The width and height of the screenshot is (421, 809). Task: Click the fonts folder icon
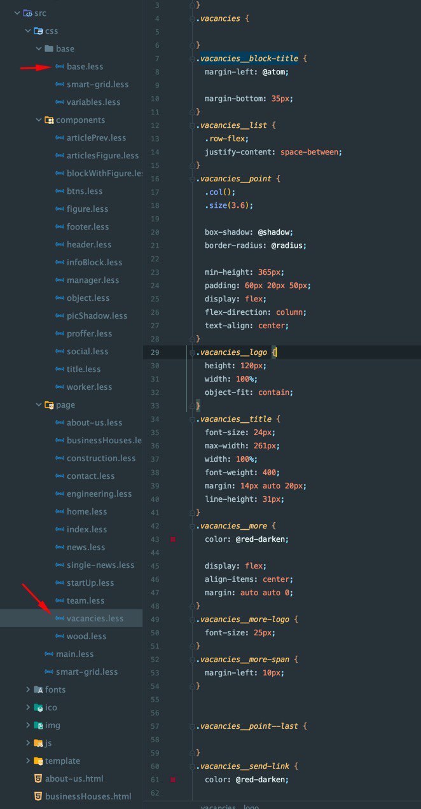click(x=38, y=689)
